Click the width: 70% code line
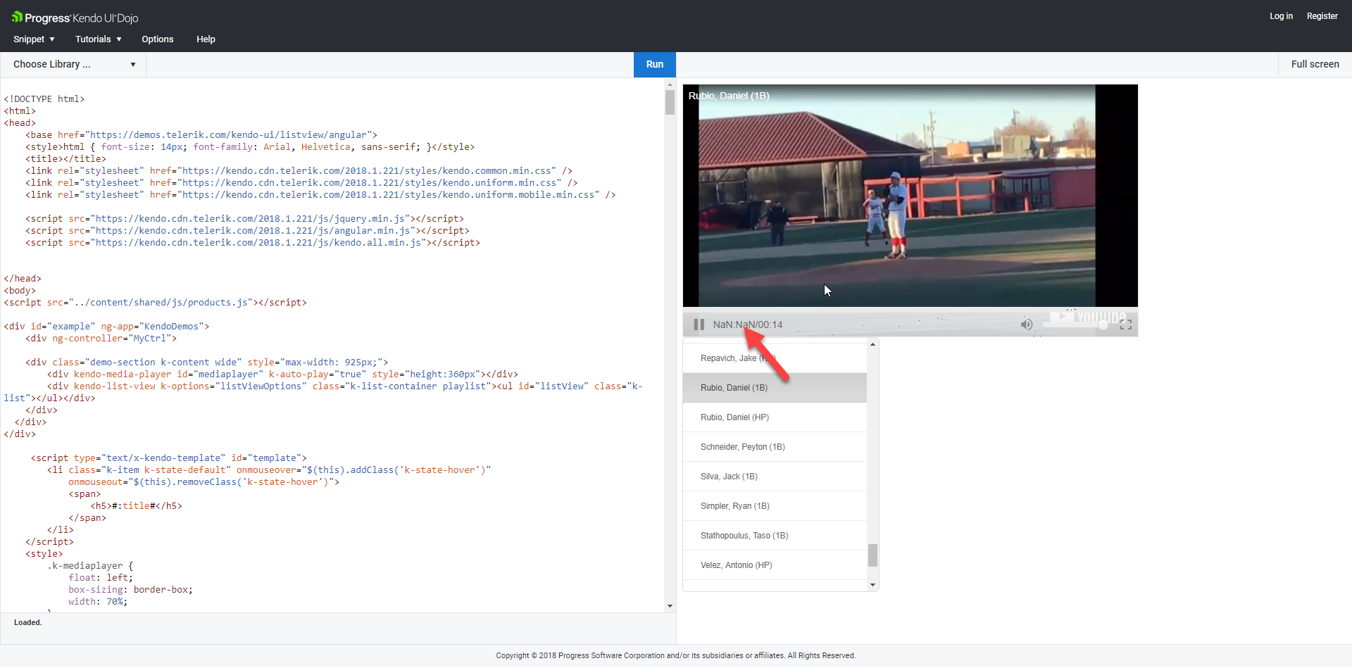Viewport: 1352px width, 668px height. point(98,602)
